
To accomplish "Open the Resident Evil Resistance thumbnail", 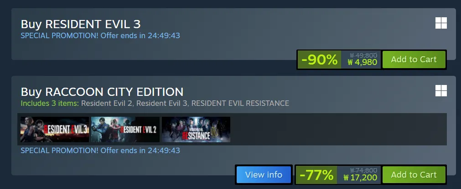I will click(x=196, y=129).
